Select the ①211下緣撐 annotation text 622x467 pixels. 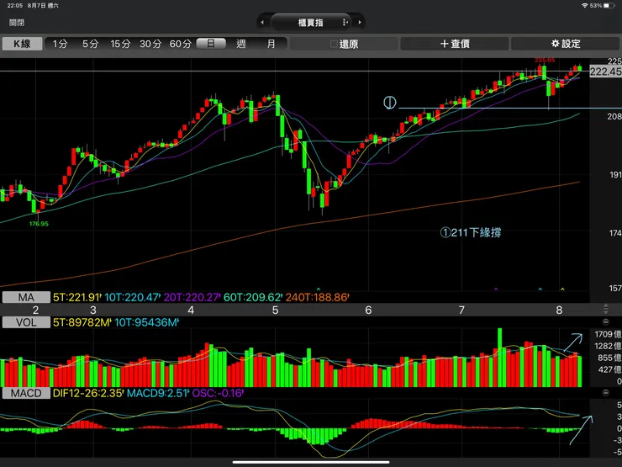point(471,233)
